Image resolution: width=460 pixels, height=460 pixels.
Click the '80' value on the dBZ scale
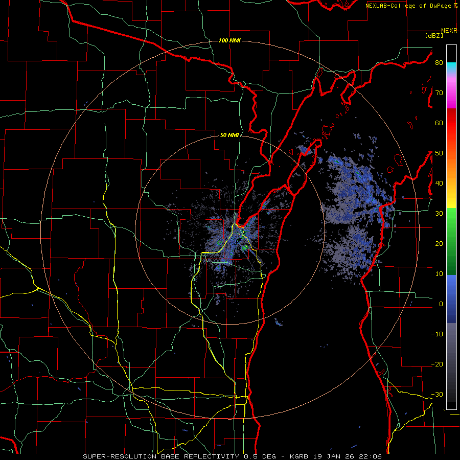point(439,62)
